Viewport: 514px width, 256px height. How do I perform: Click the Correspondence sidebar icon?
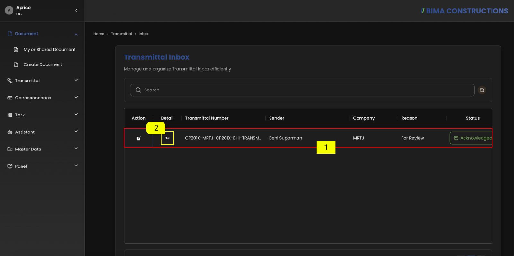(10, 98)
